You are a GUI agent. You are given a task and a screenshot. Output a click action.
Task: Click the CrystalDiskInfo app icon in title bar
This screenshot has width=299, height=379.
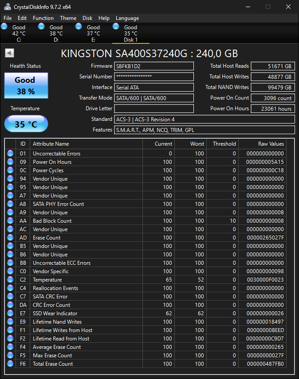[7, 7]
